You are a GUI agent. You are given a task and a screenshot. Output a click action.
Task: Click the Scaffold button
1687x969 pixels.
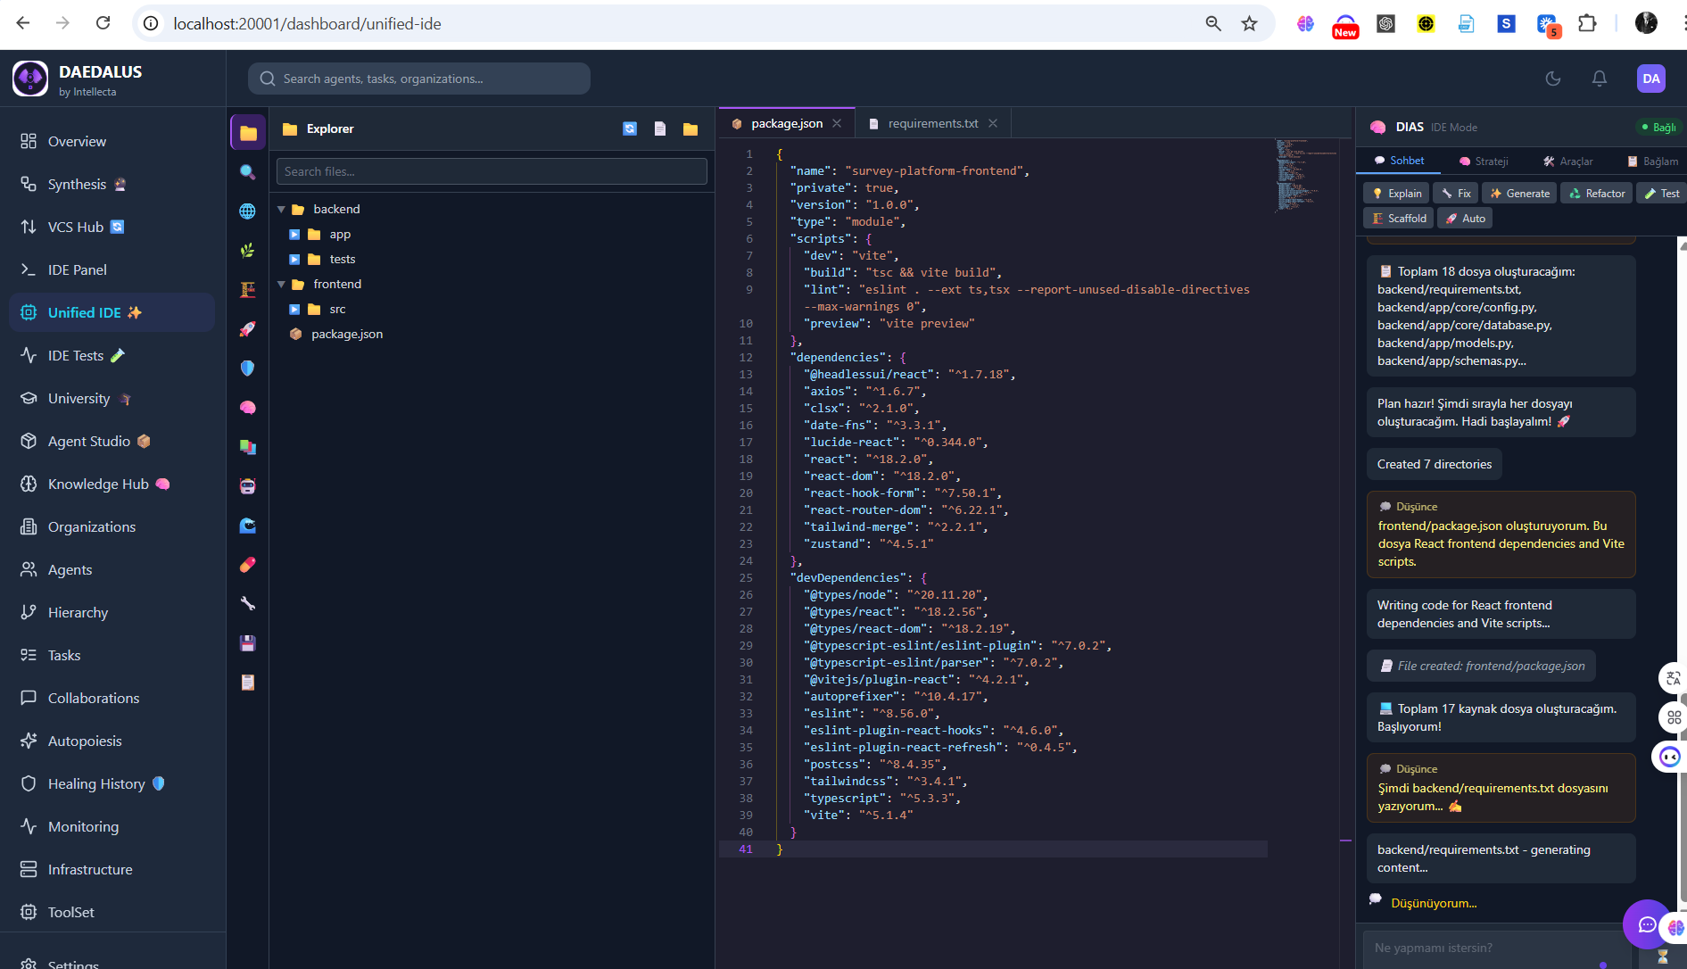click(1399, 219)
